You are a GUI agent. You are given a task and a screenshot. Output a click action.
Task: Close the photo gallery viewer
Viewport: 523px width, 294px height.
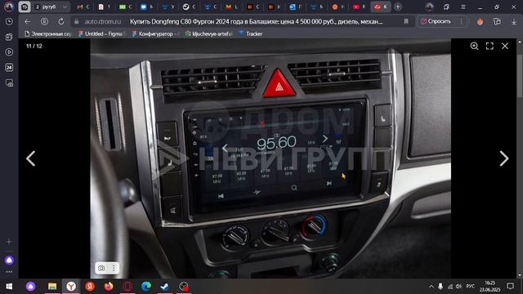coord(505,46)
